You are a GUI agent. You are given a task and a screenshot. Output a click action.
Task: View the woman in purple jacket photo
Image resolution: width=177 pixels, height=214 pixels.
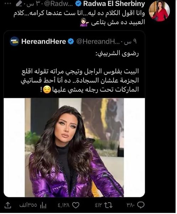pyautogui.click(x=74, y=147)
